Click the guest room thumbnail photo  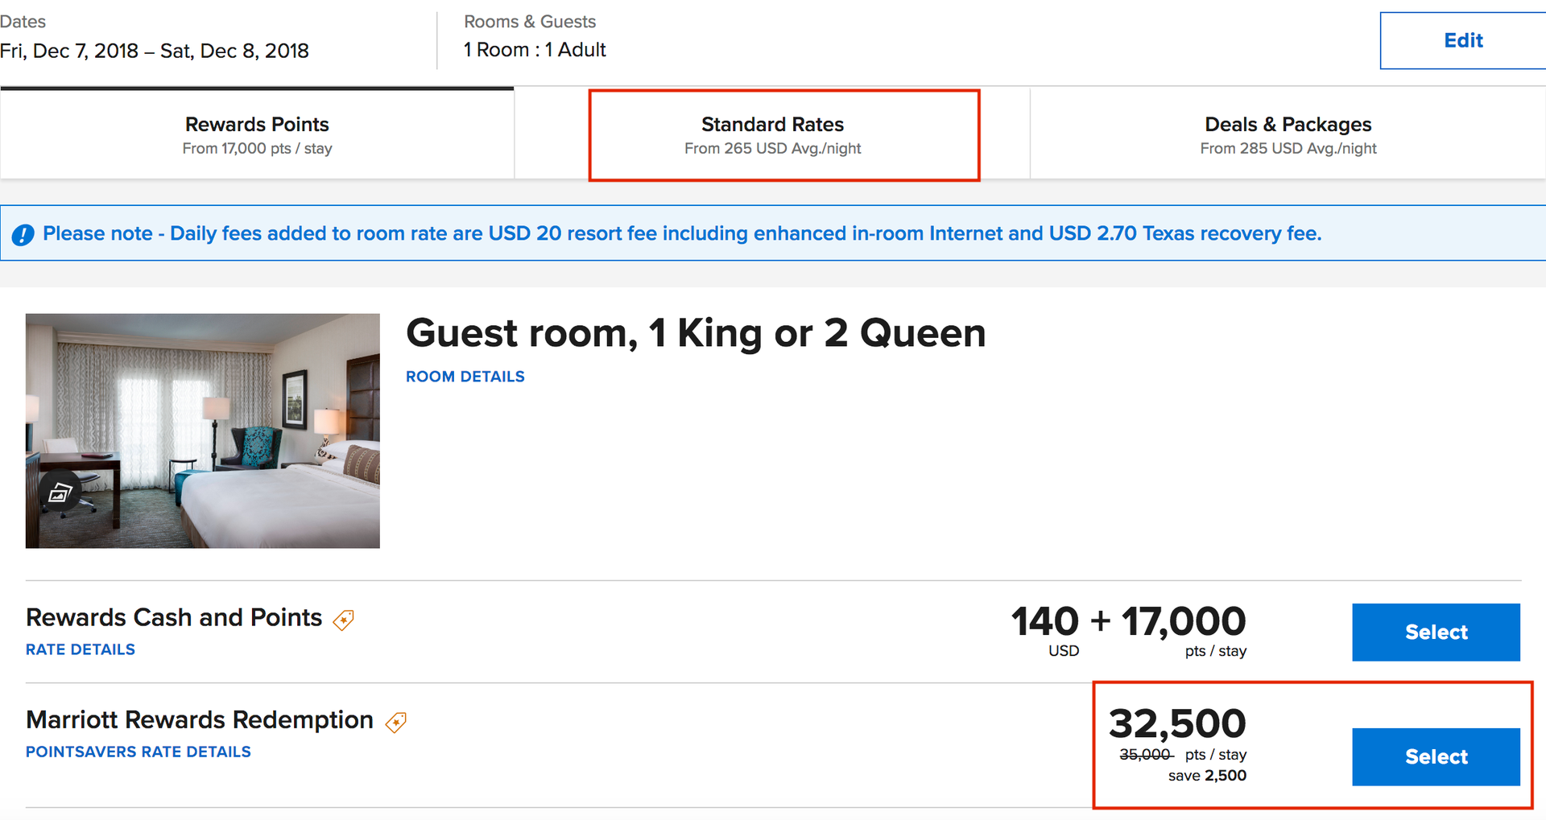201,431
